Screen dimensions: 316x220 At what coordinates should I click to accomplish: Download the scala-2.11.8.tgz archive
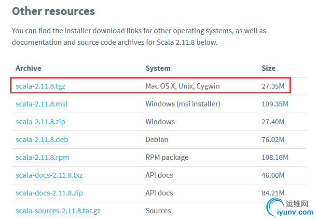click(x=41, y=86)
